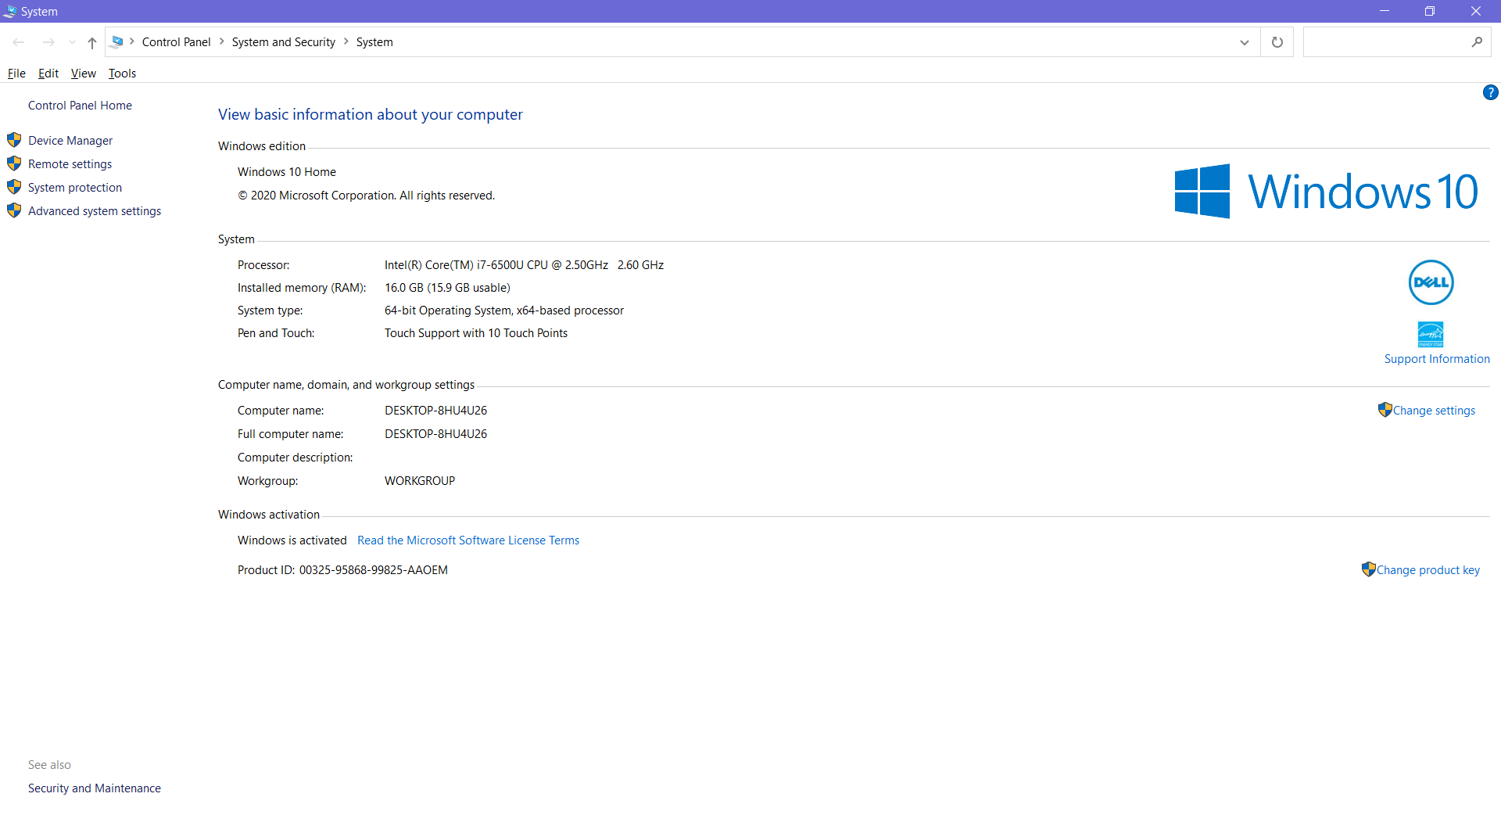Viewport: 1501px width, 815px height.
Task: Open the View menu
Action: [84, 74]
